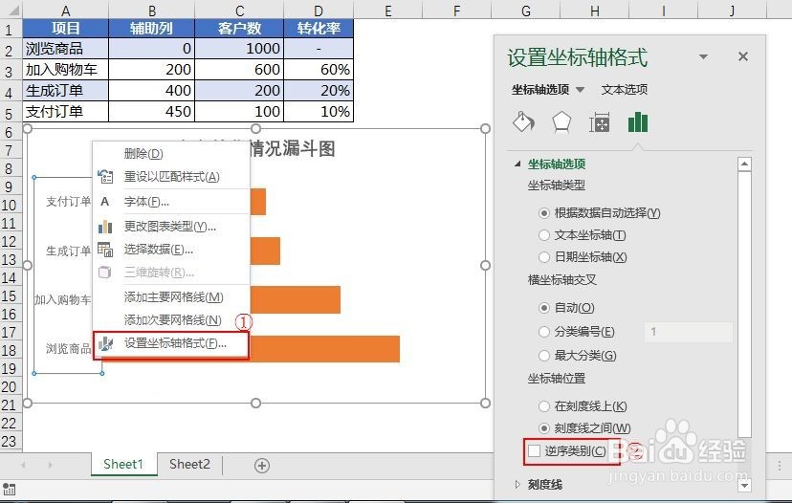This screenshot has height=503, width=792.
Task: Click cell containing 60%
Action: click(319, 69)
